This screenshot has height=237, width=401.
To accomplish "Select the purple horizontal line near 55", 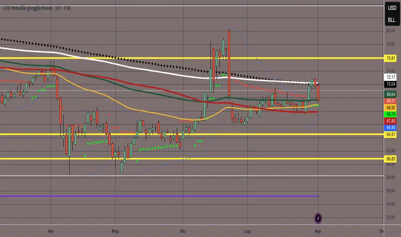I will [159, 196].
